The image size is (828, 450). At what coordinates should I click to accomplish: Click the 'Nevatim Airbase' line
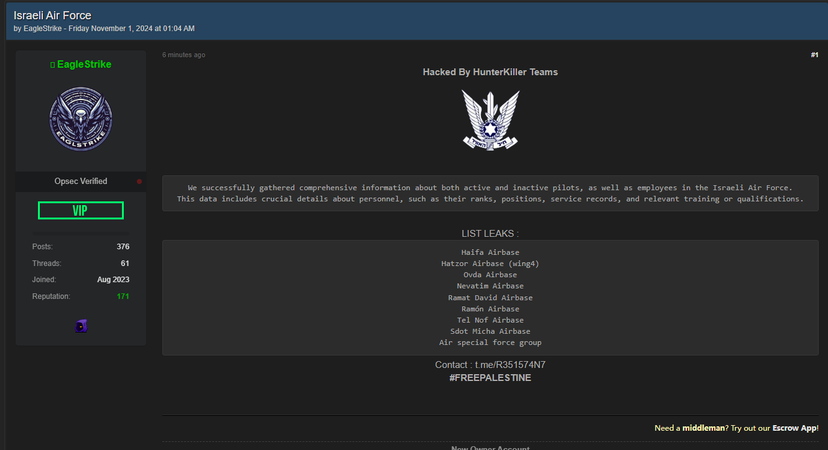coord(490,286)
